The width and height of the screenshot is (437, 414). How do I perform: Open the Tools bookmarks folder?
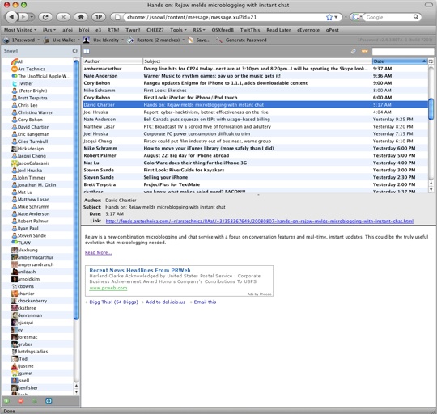tap(178, 30)
